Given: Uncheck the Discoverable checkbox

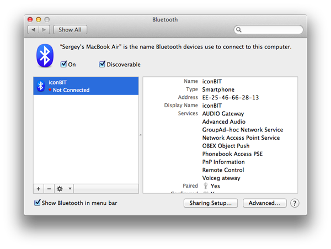Looking at the screenshot, I should coord(102,64).
